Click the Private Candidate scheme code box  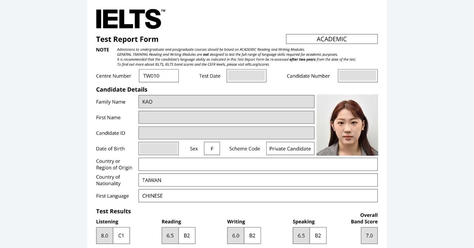[290, 148]
